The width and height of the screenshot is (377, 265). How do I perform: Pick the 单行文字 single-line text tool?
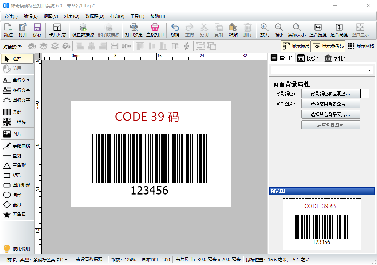17,80
